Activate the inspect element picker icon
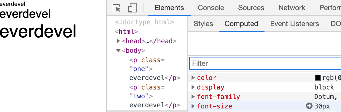The width and height of the screenshot is (341, 112). click(117, 8)
